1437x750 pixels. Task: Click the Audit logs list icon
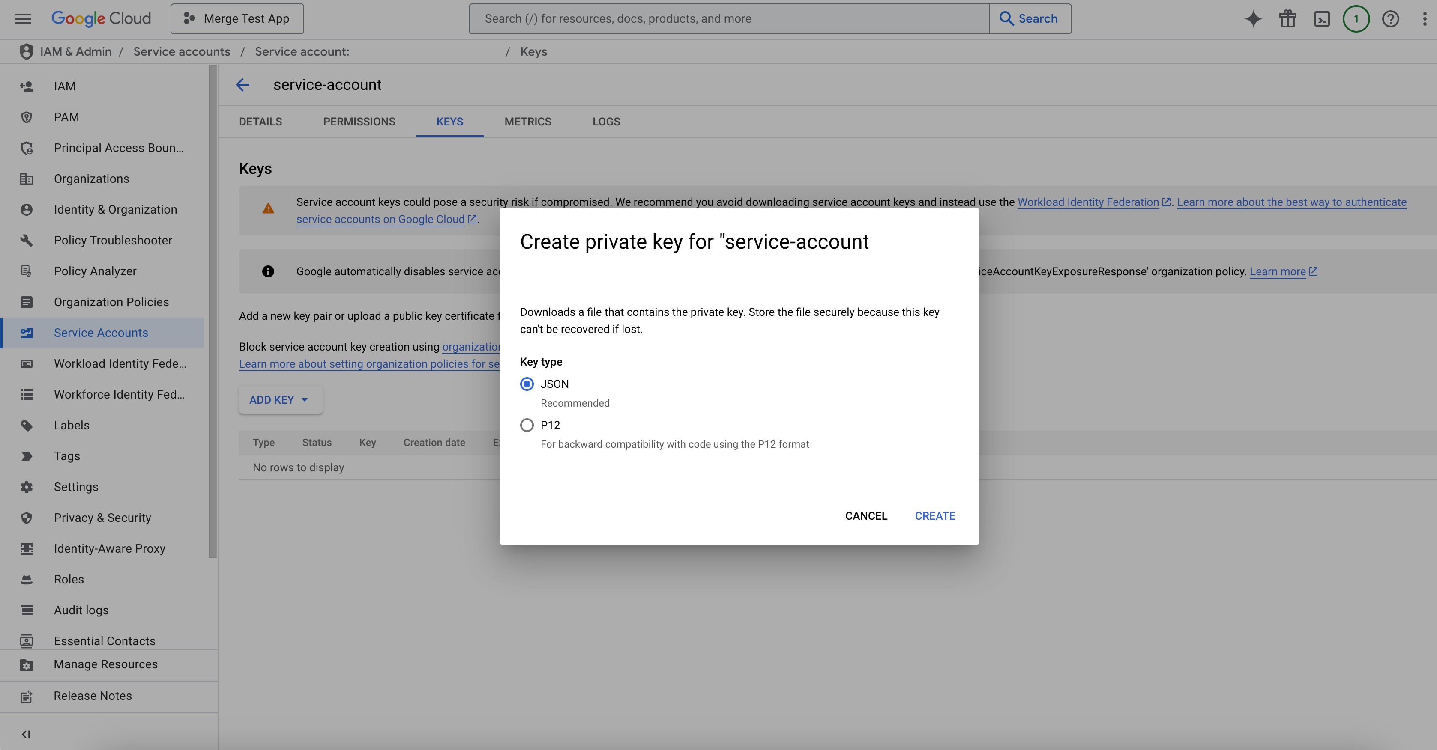[x=26, y=610]
